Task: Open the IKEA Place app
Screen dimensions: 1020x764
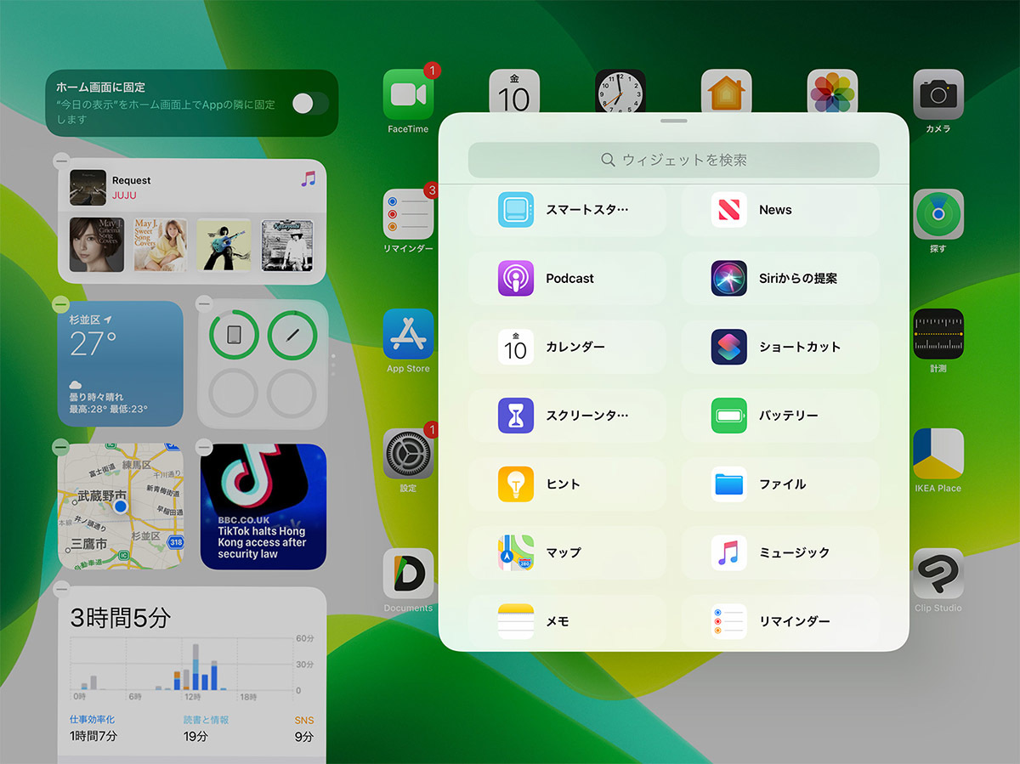Action: point(938,454)
